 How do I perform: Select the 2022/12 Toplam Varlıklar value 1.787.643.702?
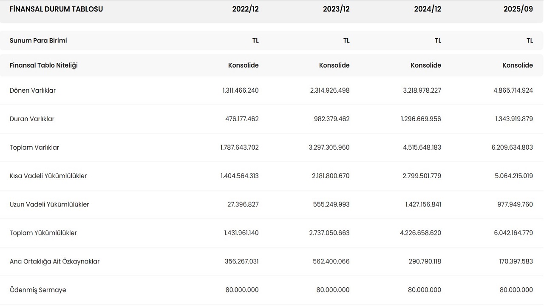(239, 147)
